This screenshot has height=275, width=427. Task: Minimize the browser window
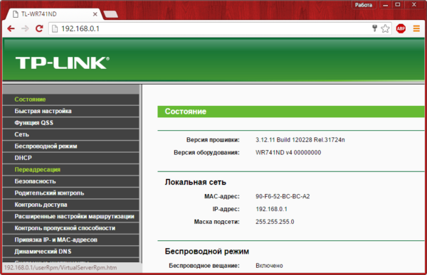(385, 5)
